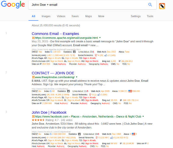This screenshot has height=148, width=173.
Task: Expand dropdown arrow after Dance & Night Club
Action: [143, 116]
